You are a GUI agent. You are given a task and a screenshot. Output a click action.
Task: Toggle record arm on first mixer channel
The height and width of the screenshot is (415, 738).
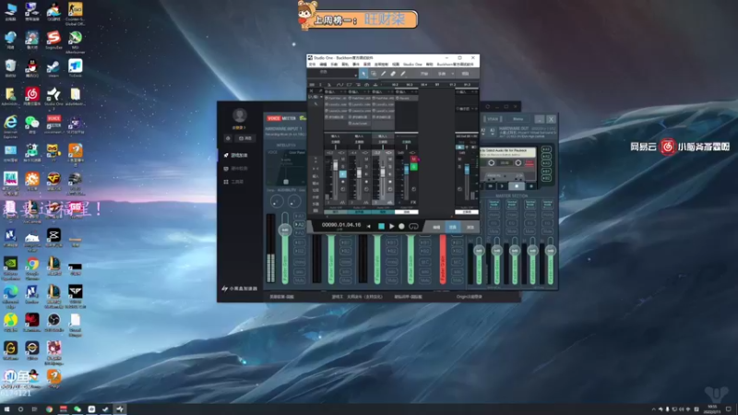click(x=342, y=182)
